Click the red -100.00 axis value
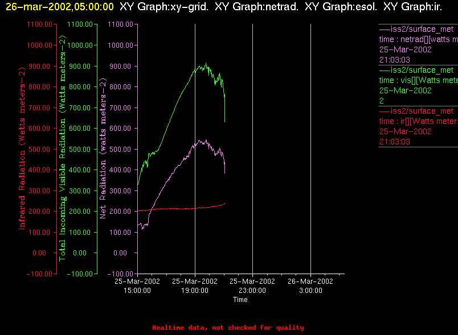 click(x=39, y=274)
